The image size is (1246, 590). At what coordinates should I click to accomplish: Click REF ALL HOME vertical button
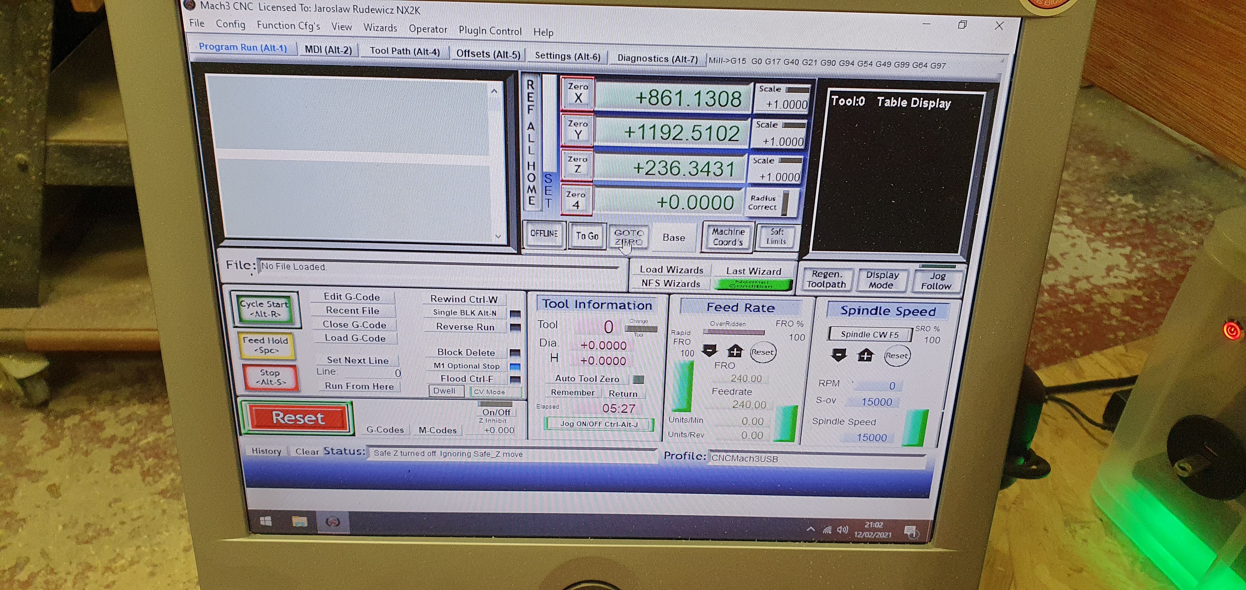coord(531,143)
